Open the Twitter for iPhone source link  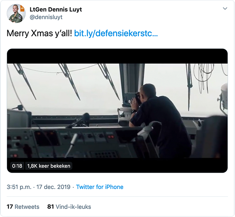tap(99, 187)
